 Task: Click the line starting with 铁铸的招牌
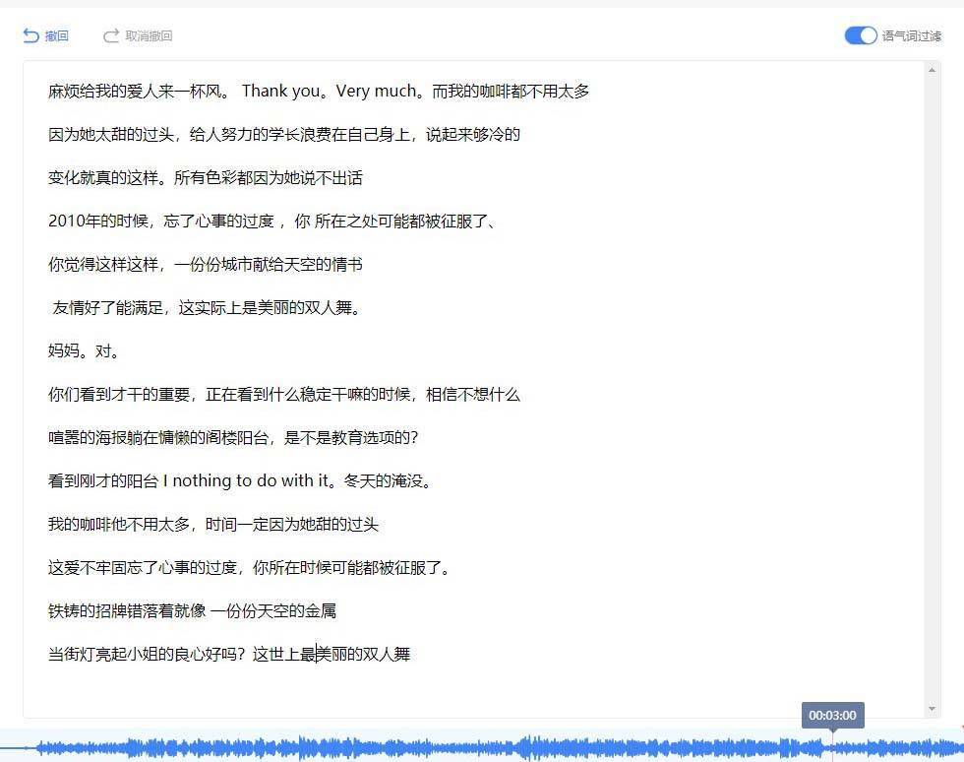[192, 611]
